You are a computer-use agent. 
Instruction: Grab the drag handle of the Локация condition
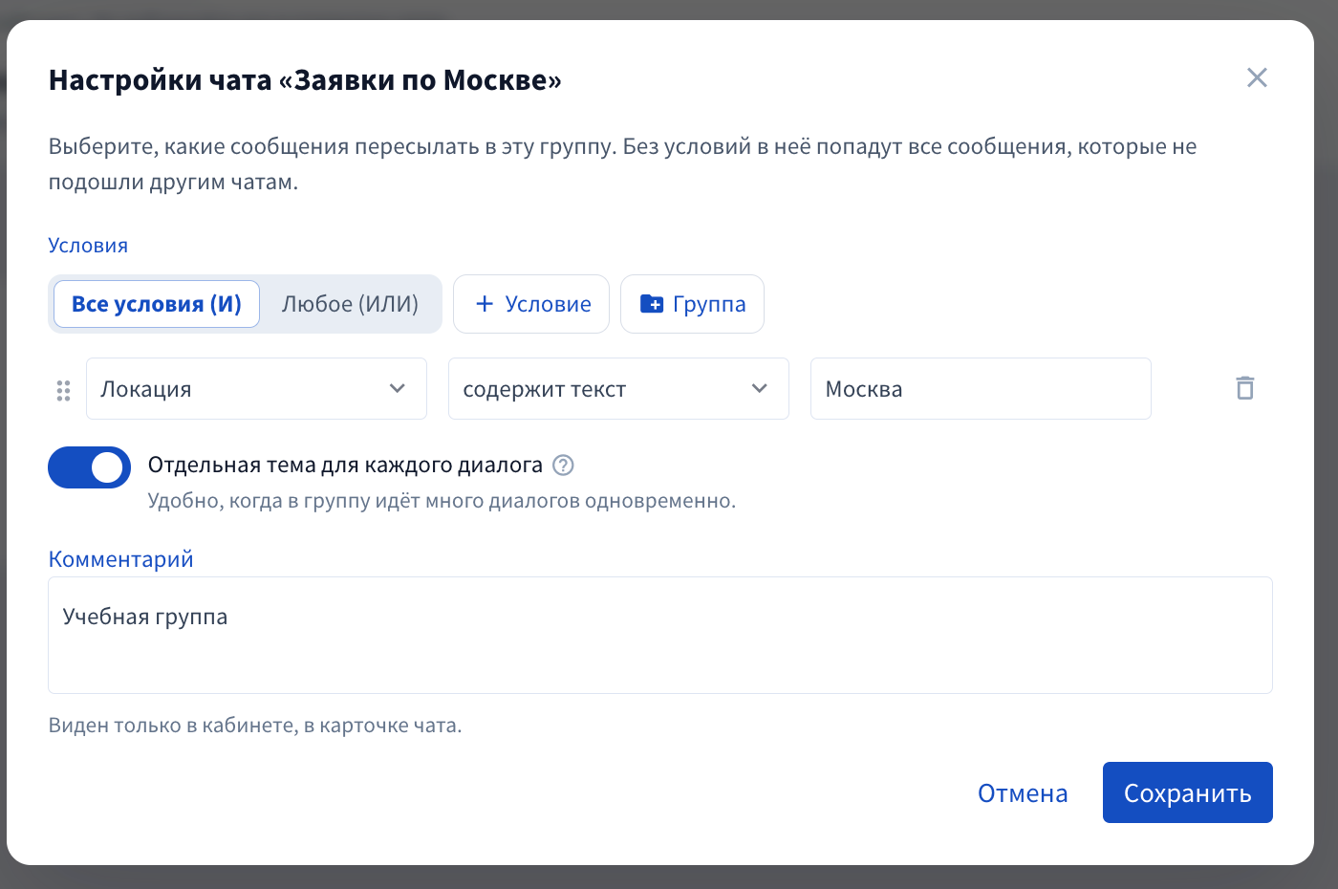click(x=63, y=390)
